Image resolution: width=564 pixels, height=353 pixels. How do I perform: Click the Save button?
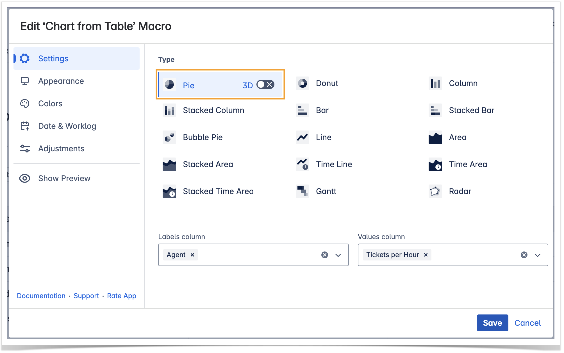[x=492, y=323]
